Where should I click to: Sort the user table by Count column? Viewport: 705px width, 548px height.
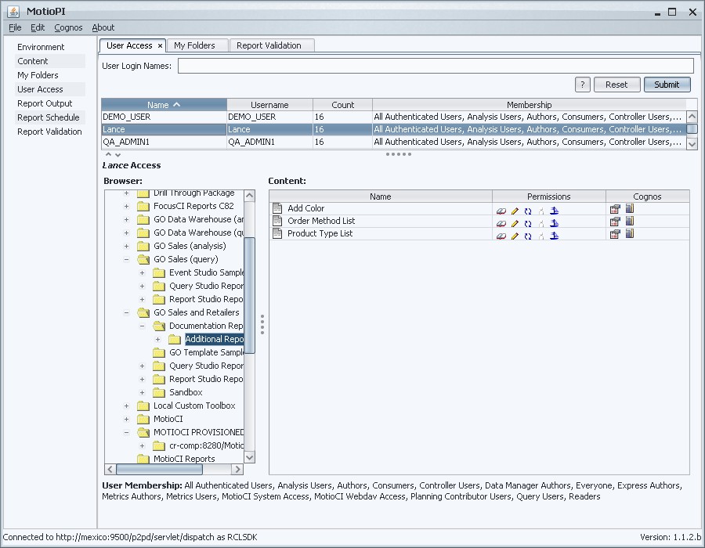(342, 105)
